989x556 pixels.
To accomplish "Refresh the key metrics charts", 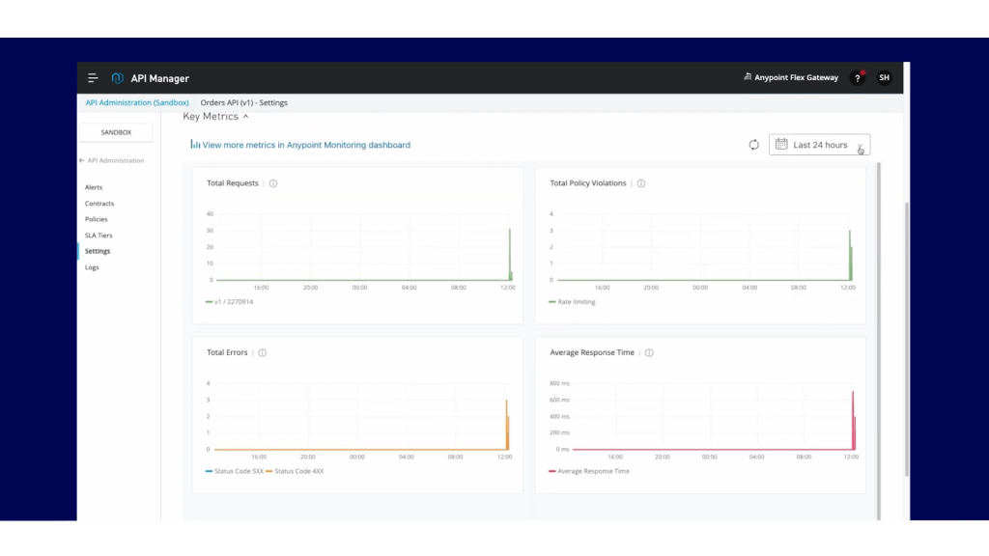I will click(x=753, y=145).
